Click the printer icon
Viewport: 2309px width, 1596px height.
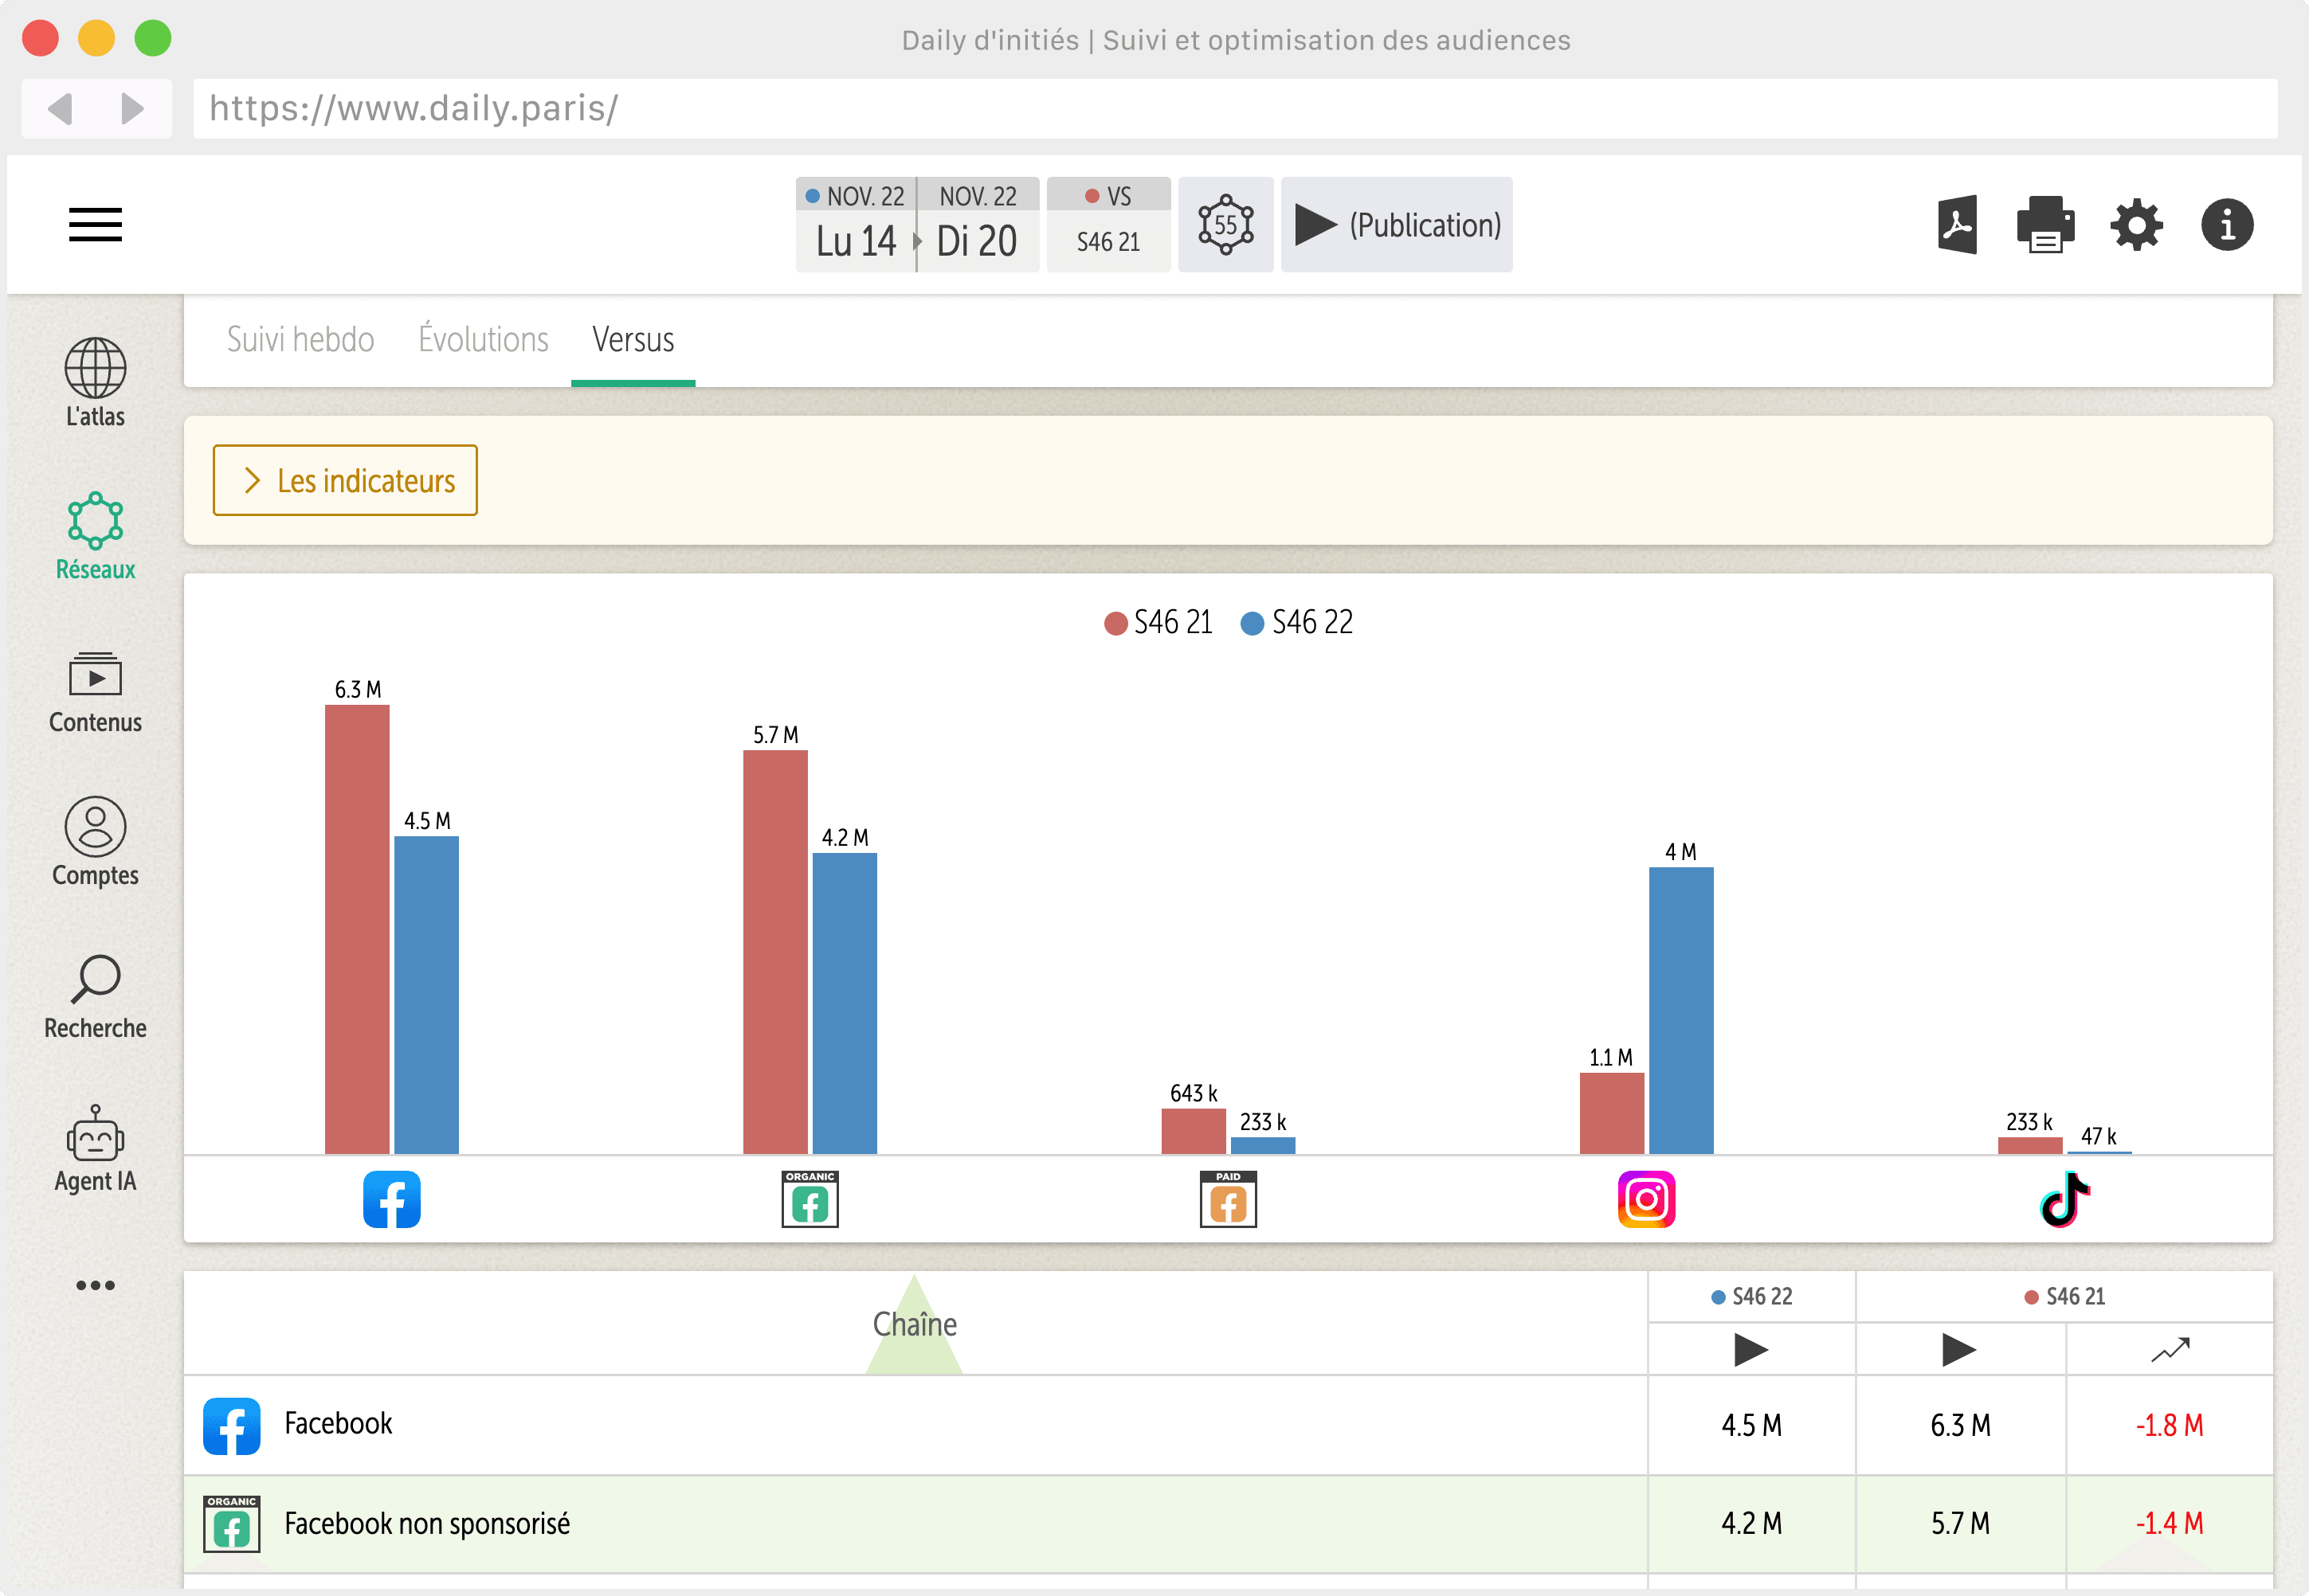pyautogui.click(x=2045, y=224)
